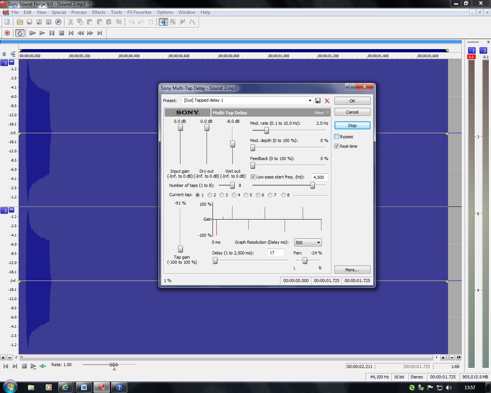
Task: Save the preset with the floppy disk icon
Action: click(x=318, y=101)
